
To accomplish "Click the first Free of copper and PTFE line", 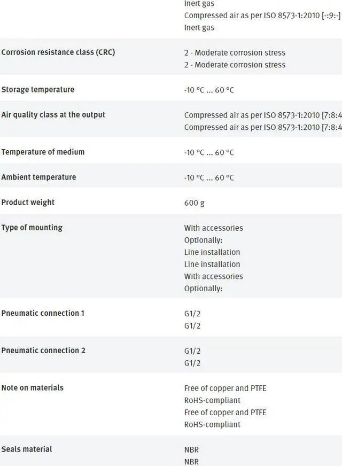I will click(225, 389).
